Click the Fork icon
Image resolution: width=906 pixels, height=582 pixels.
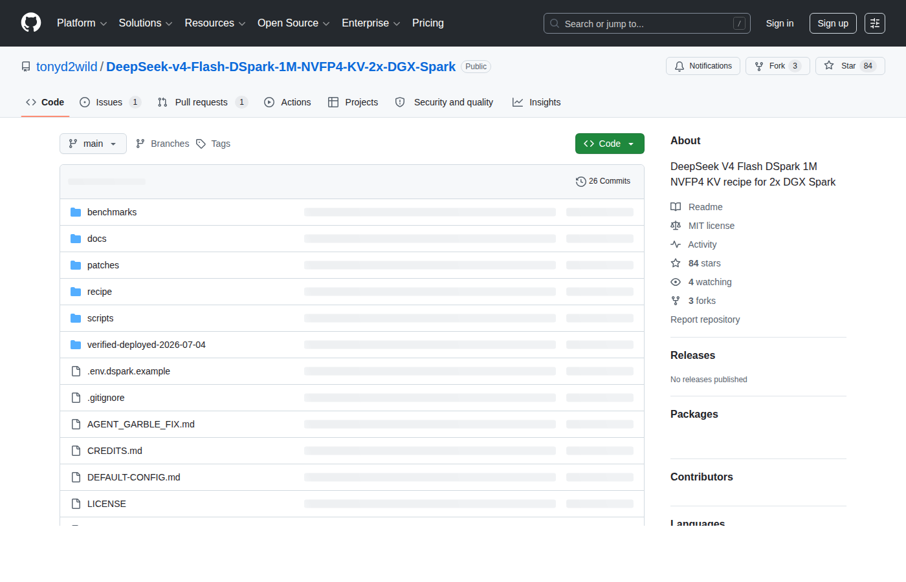click(x=759, y=66)
